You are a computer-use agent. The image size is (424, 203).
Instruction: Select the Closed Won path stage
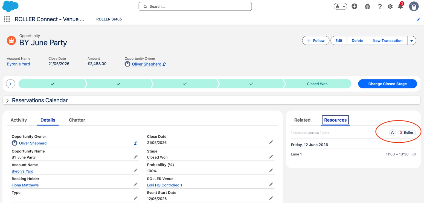pos(317,84)
